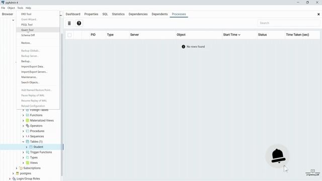The height and width of the screenshot is (181, 322).
Task: Click the postgres database icon
Action: pyautogui.click(x=18, y=173)
